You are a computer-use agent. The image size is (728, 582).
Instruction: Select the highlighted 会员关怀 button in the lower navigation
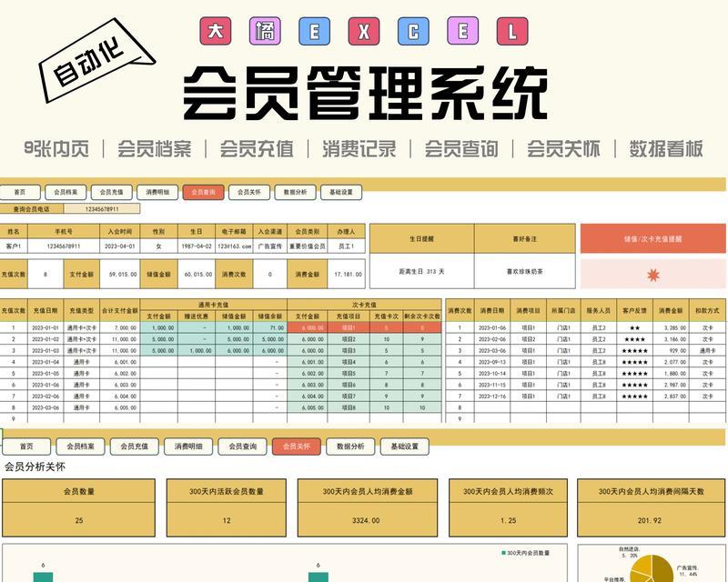click(297, 447)
